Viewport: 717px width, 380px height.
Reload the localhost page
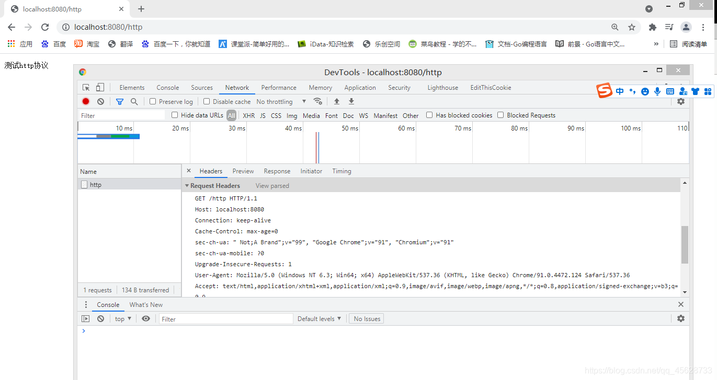coord(45,27)
